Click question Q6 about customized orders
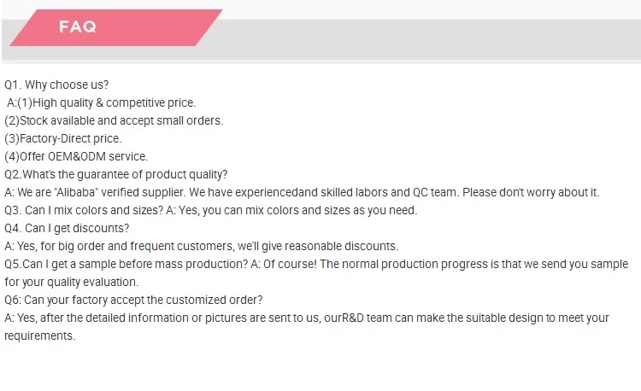The width and height of the screenshot is (641, 391). coord(133,300)
